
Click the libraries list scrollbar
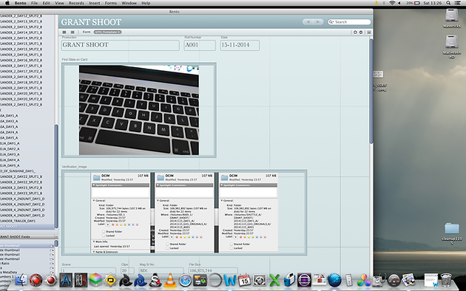point(56,177)
